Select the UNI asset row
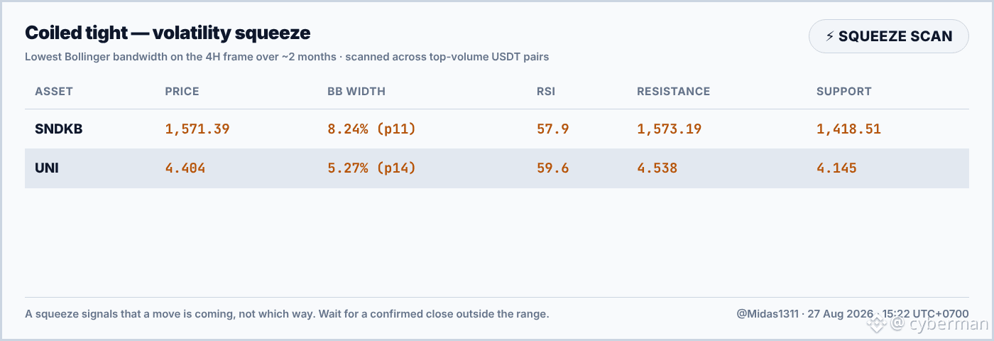The image size is (994, 341). [497, 168]
